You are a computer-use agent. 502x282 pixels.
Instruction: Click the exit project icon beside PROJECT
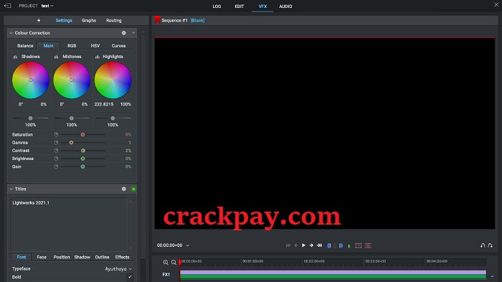7,6
